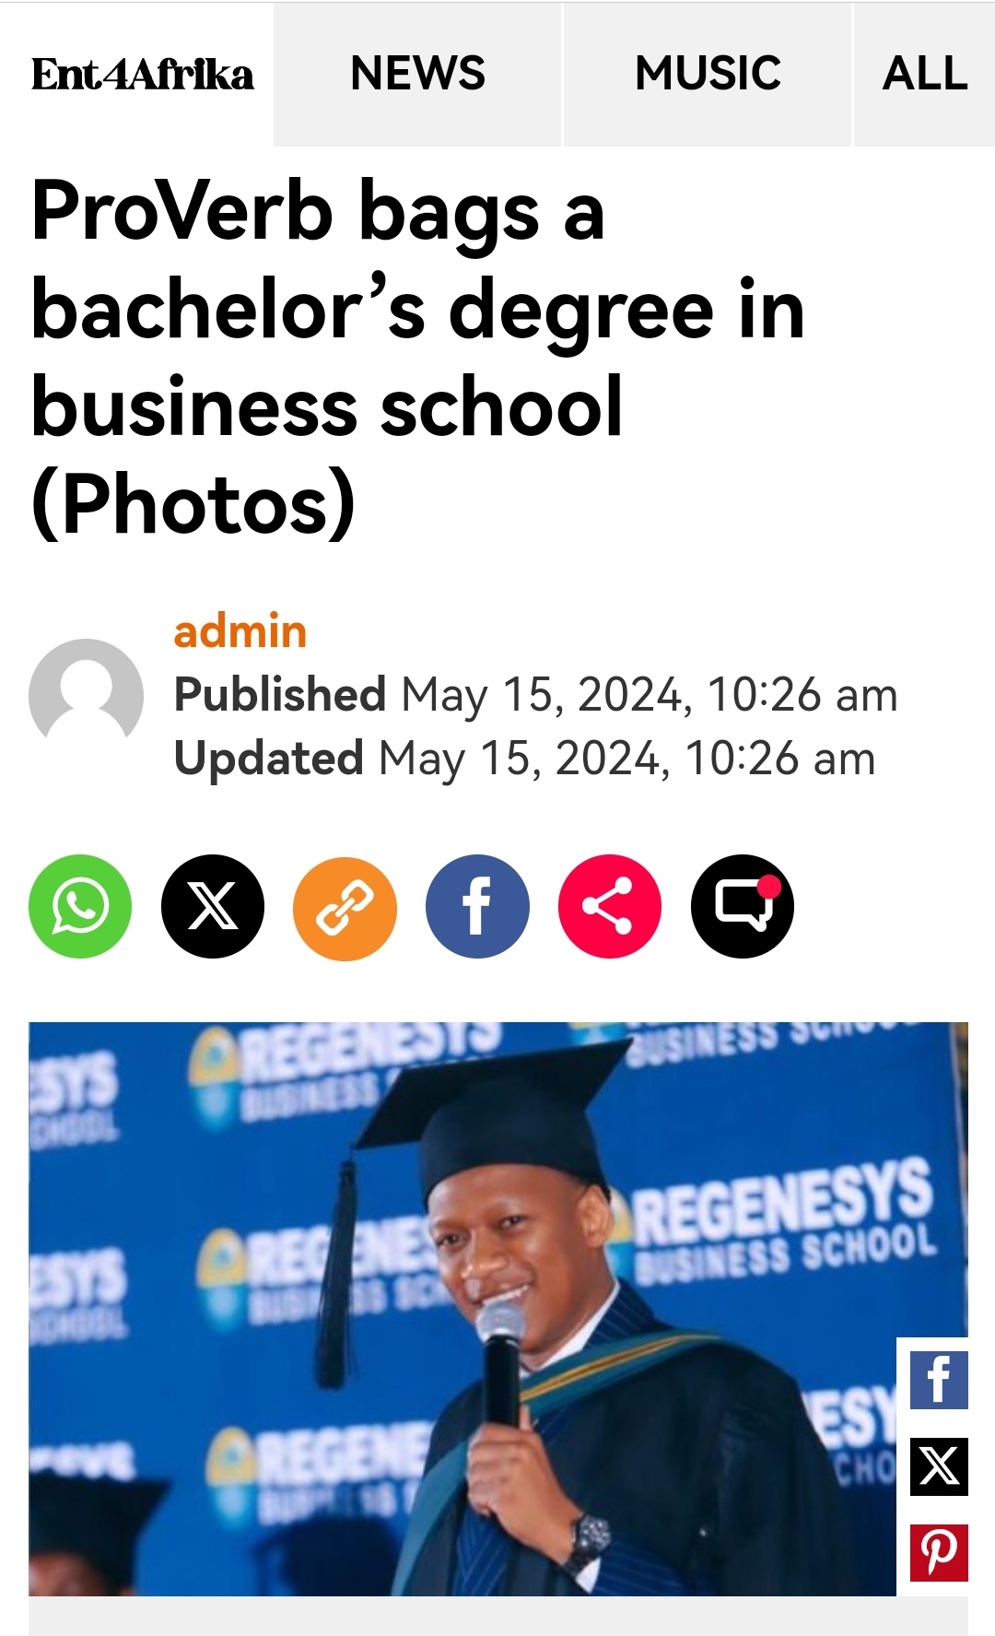
Task: Click the square X icon on image
Action: pyautogui.click(x=939, y=1465)
